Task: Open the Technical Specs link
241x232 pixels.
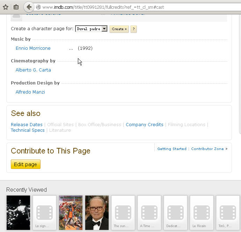Action: 28,130
